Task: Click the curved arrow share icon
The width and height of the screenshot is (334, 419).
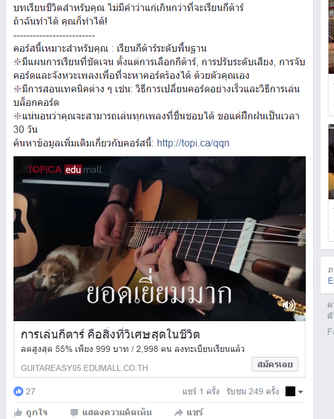Action: [179, 413]
